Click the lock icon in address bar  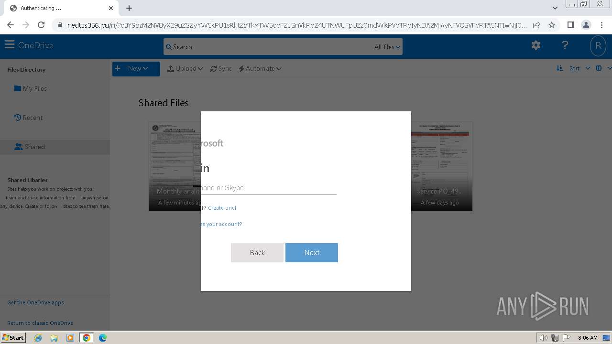[60, 25]
